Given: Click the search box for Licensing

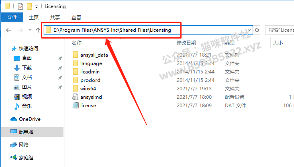Looking at the screenshot, I should tap(280, 30).
